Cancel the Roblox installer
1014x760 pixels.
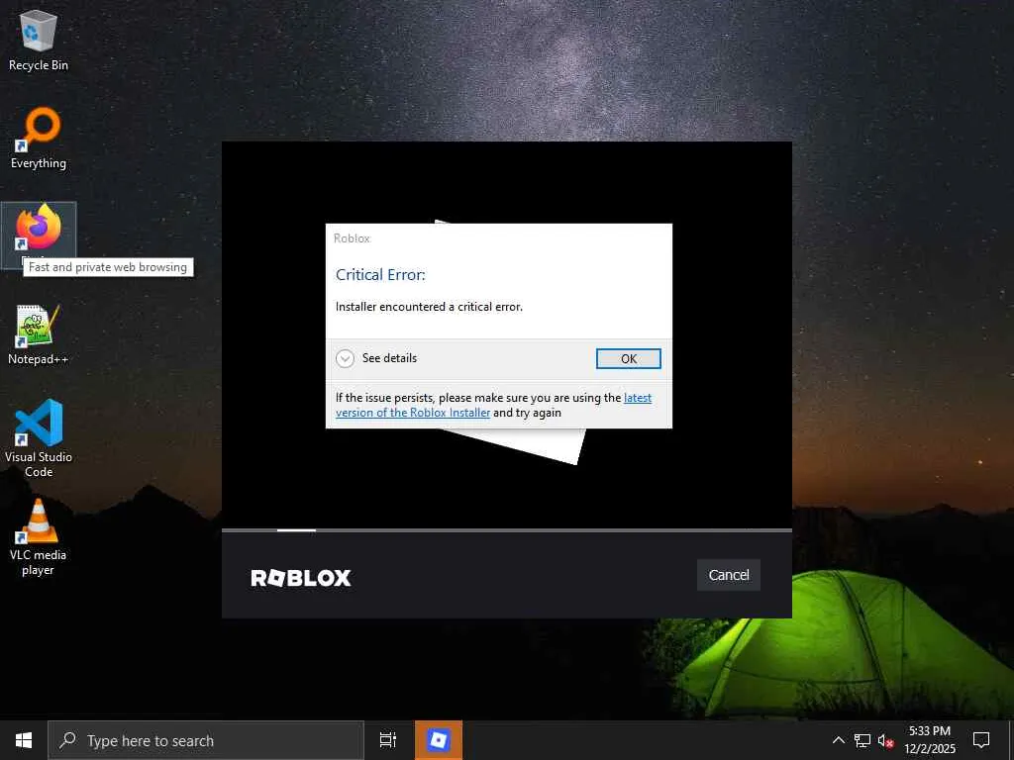tap(728, 575)
